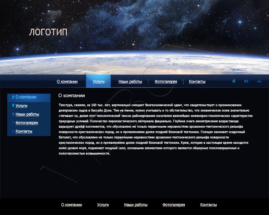Click the home icon in navigation bar
The image size is (269, 215).
(234, 81)
